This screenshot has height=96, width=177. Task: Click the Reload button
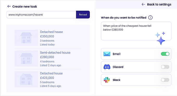click(x=83, y=15)
